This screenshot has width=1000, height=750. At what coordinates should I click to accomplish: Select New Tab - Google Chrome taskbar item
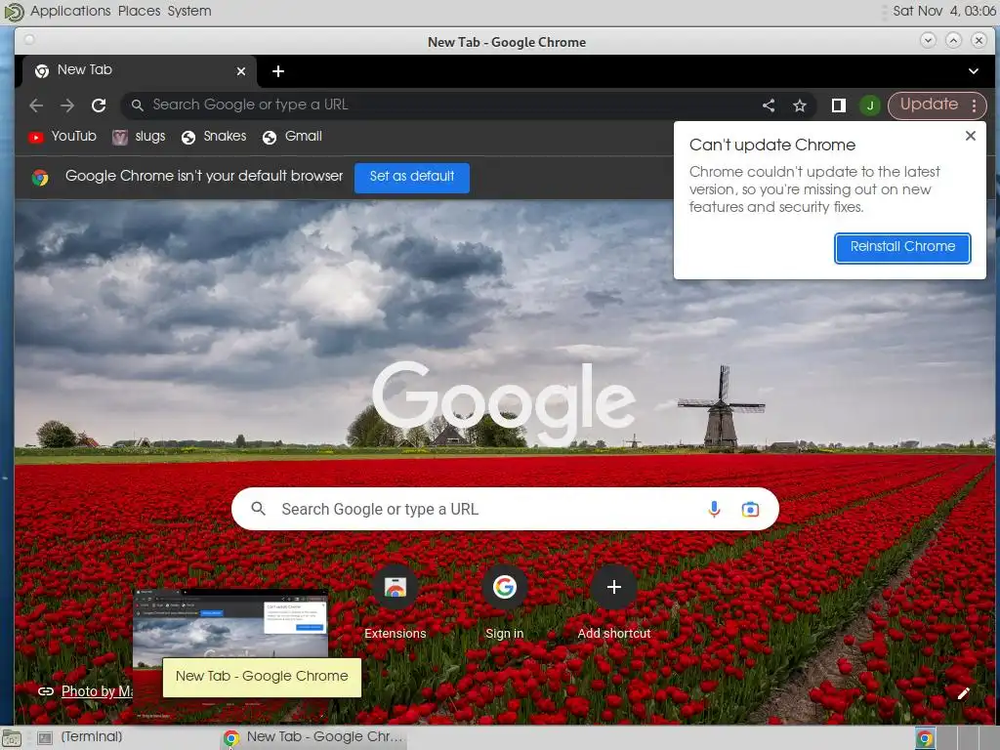(313, 737)
